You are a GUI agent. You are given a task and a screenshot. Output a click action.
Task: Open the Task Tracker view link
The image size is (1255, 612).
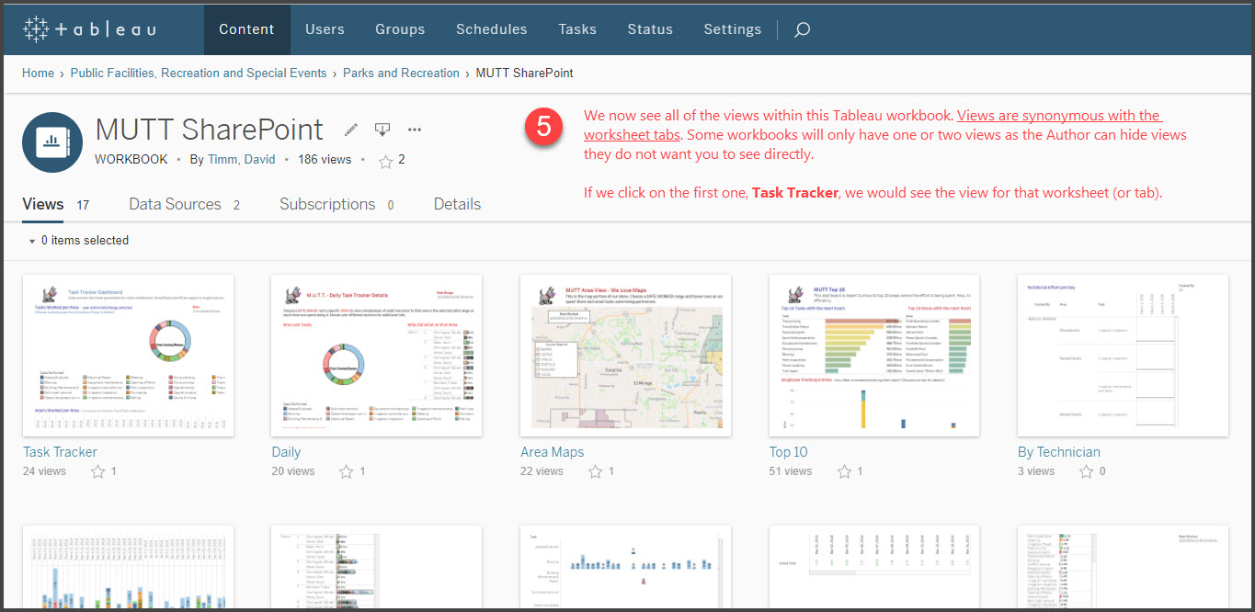click(60, 451)
